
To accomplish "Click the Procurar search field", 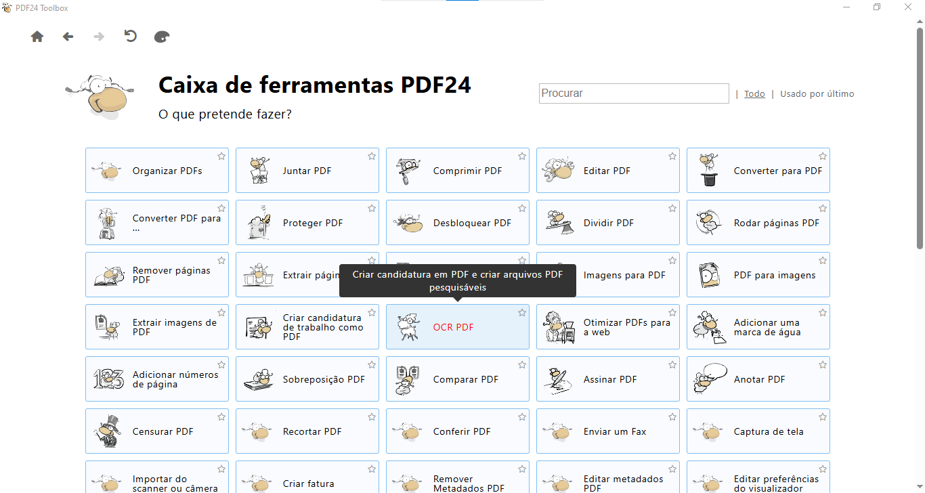I will point(633,93).
